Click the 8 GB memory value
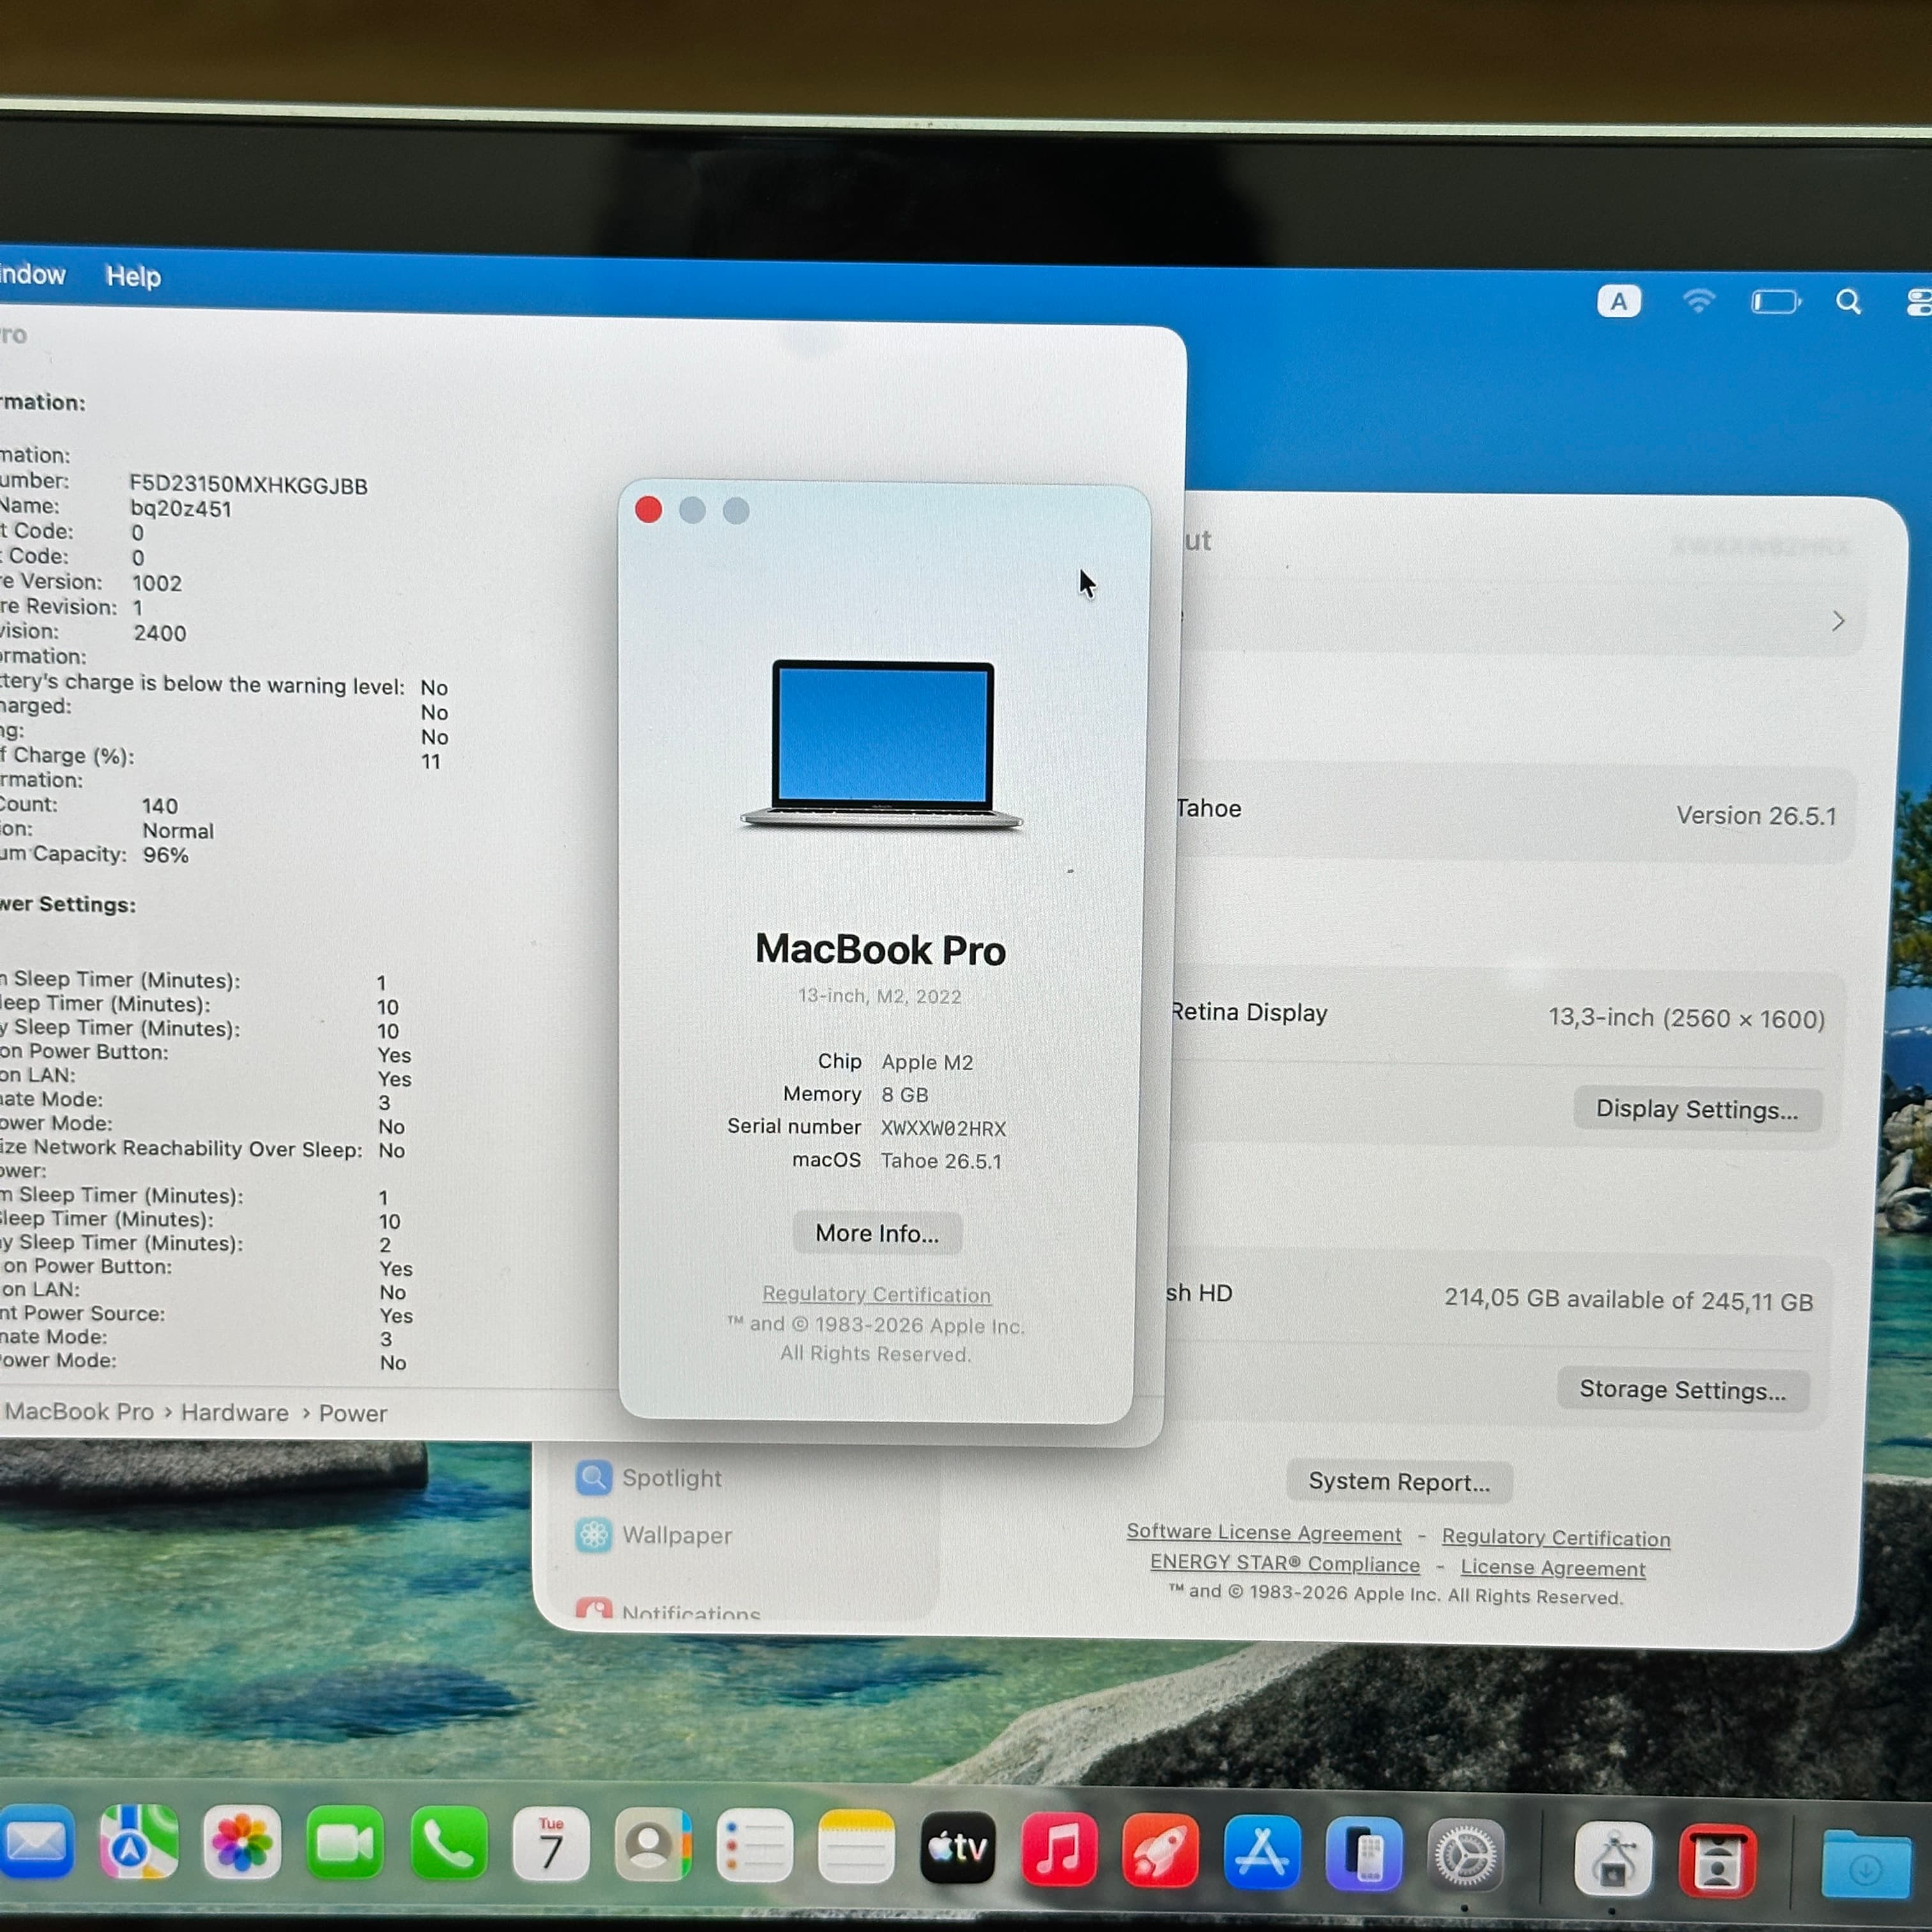1932x1932 pixels. click(x=905, y=1095)
